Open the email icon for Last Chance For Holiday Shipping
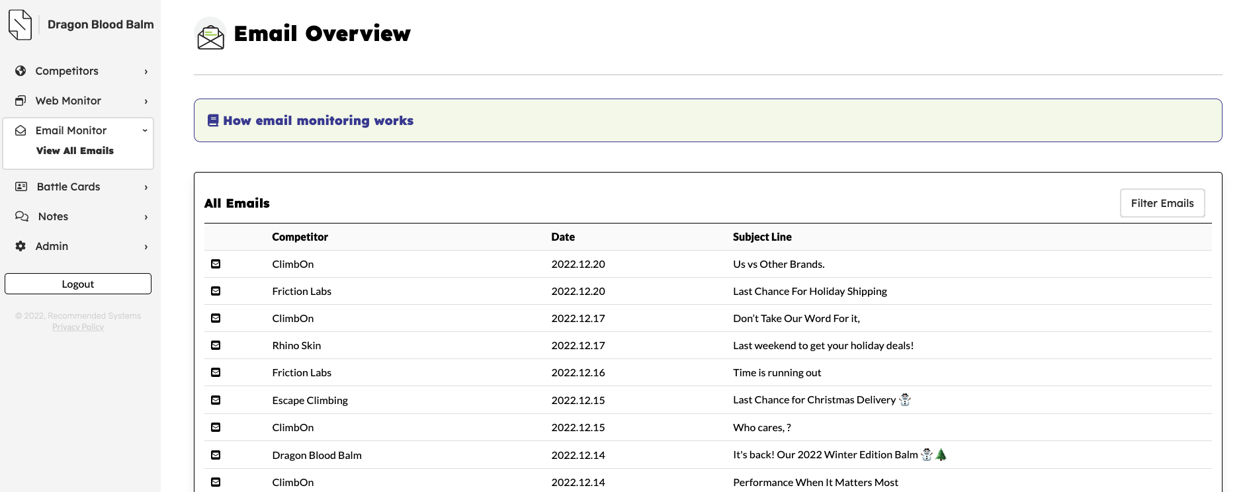 pos(216,291)
